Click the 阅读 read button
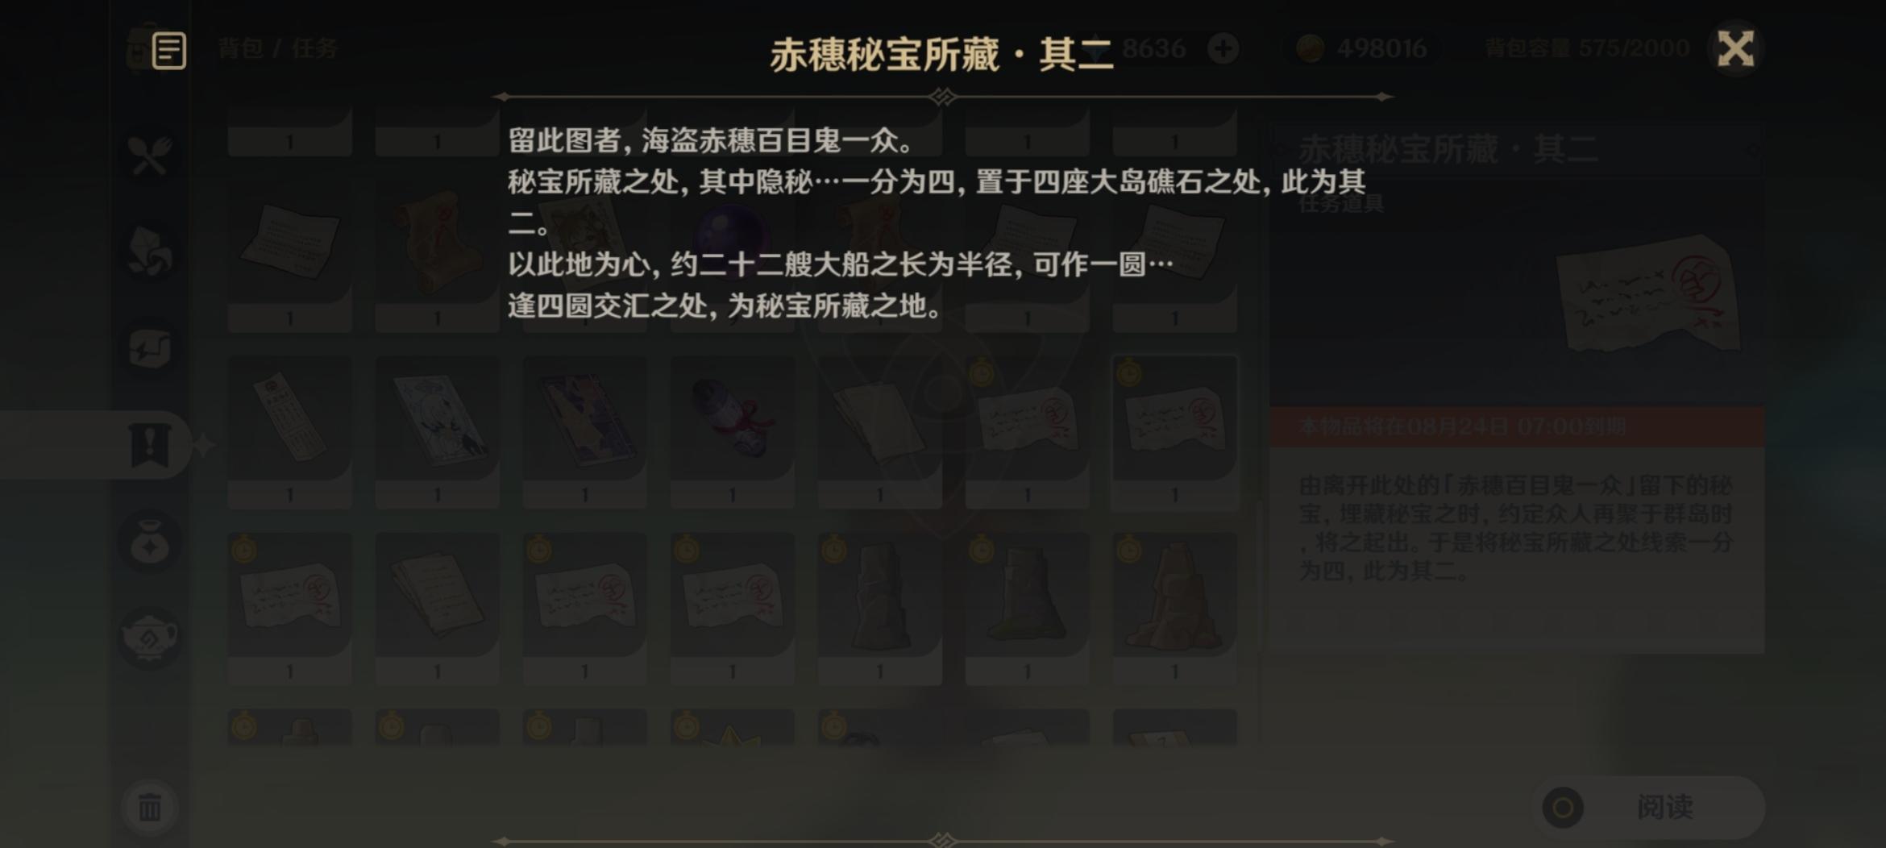This screenshot has height=848, width=1886. [x=1649, y=807]
